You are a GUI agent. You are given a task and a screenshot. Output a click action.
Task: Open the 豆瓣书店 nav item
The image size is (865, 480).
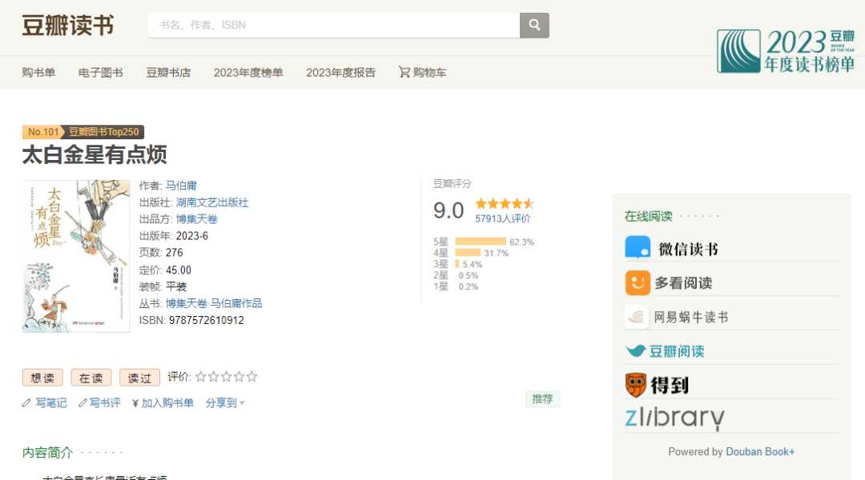pos(168,72)
